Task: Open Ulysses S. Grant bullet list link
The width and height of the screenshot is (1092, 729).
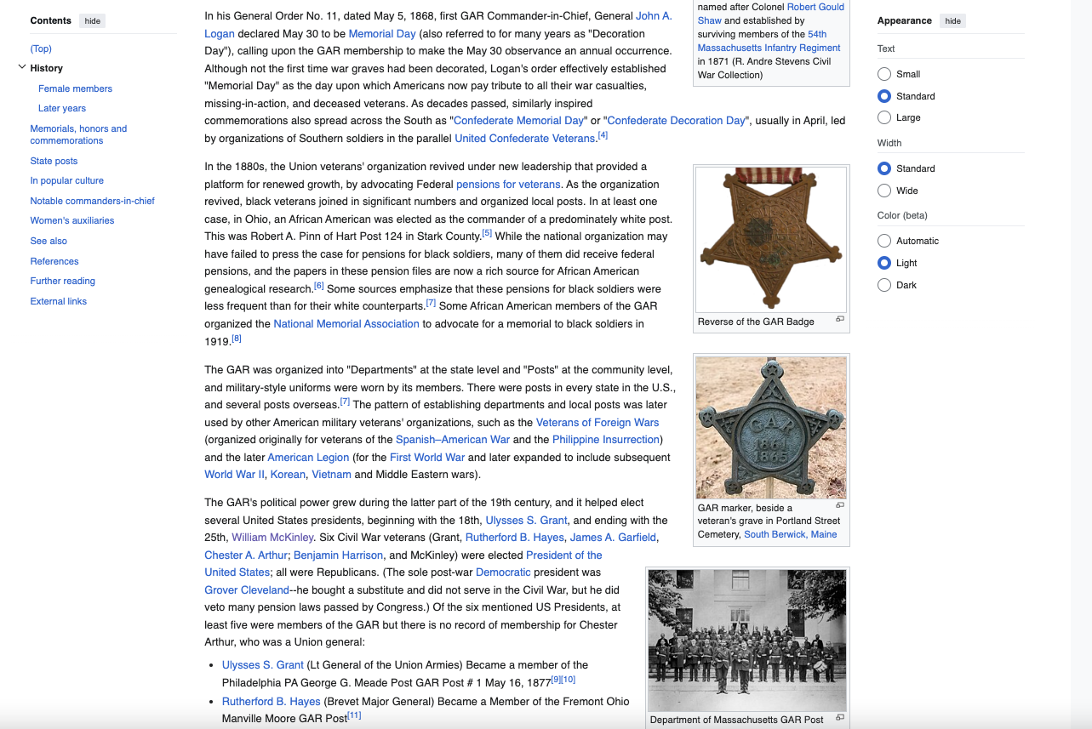Action: point(263,664)
